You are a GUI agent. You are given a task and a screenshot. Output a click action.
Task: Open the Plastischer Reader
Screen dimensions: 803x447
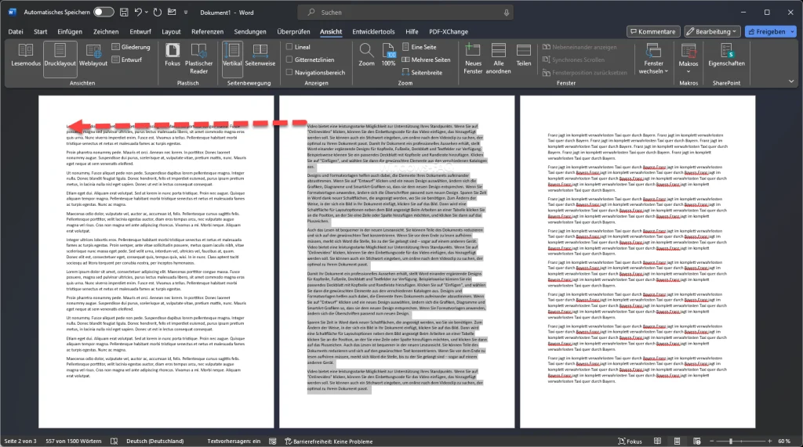point(198,59)
